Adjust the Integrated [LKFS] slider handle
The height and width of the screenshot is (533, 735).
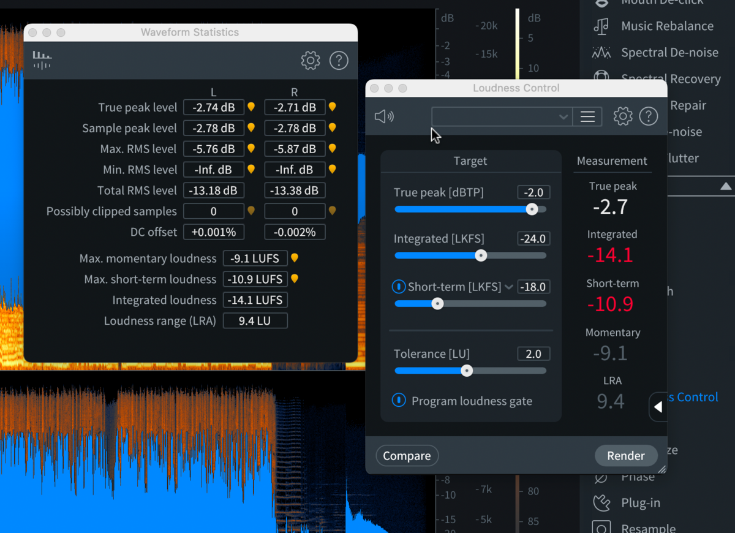coord(481,255)
